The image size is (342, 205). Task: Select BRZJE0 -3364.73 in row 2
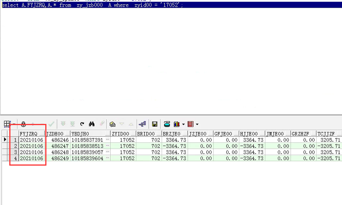coord(175,146)
